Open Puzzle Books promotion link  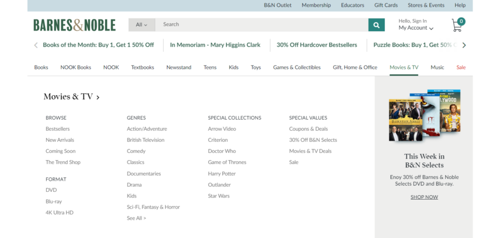415,45
